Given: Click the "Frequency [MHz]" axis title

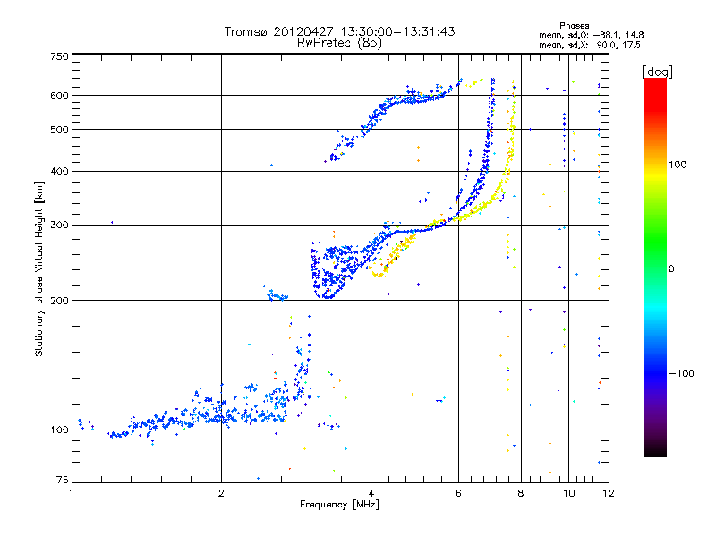Looking at the screenshot, I should 339,505.
